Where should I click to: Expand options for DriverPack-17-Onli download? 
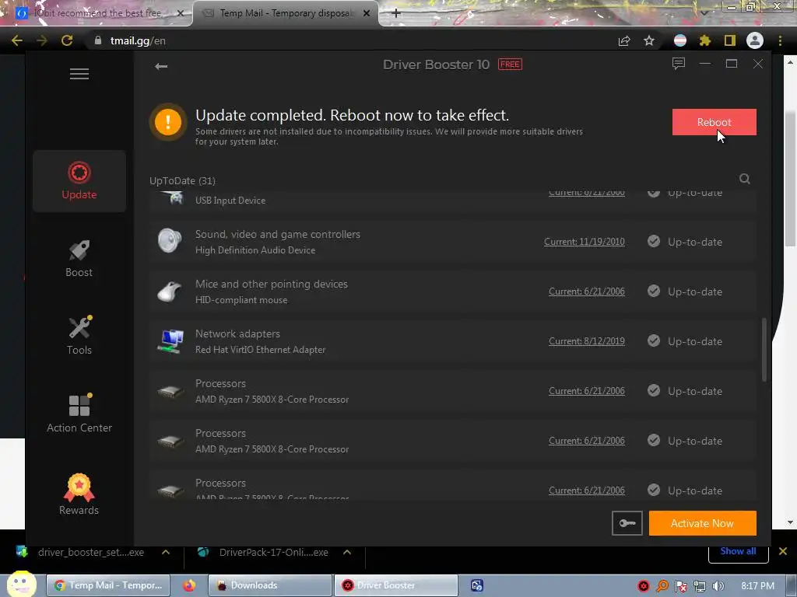pos(347,552)
